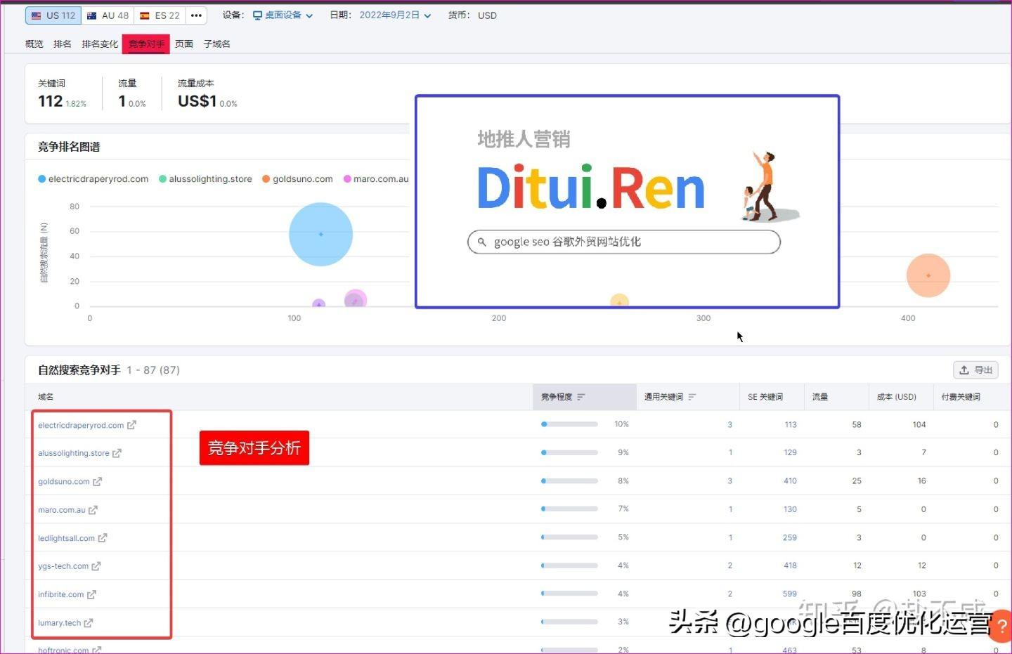This screenshot has height=654, width=1012.
Task: Open maro.com.au domain link
Action: [x=62, y=510]
